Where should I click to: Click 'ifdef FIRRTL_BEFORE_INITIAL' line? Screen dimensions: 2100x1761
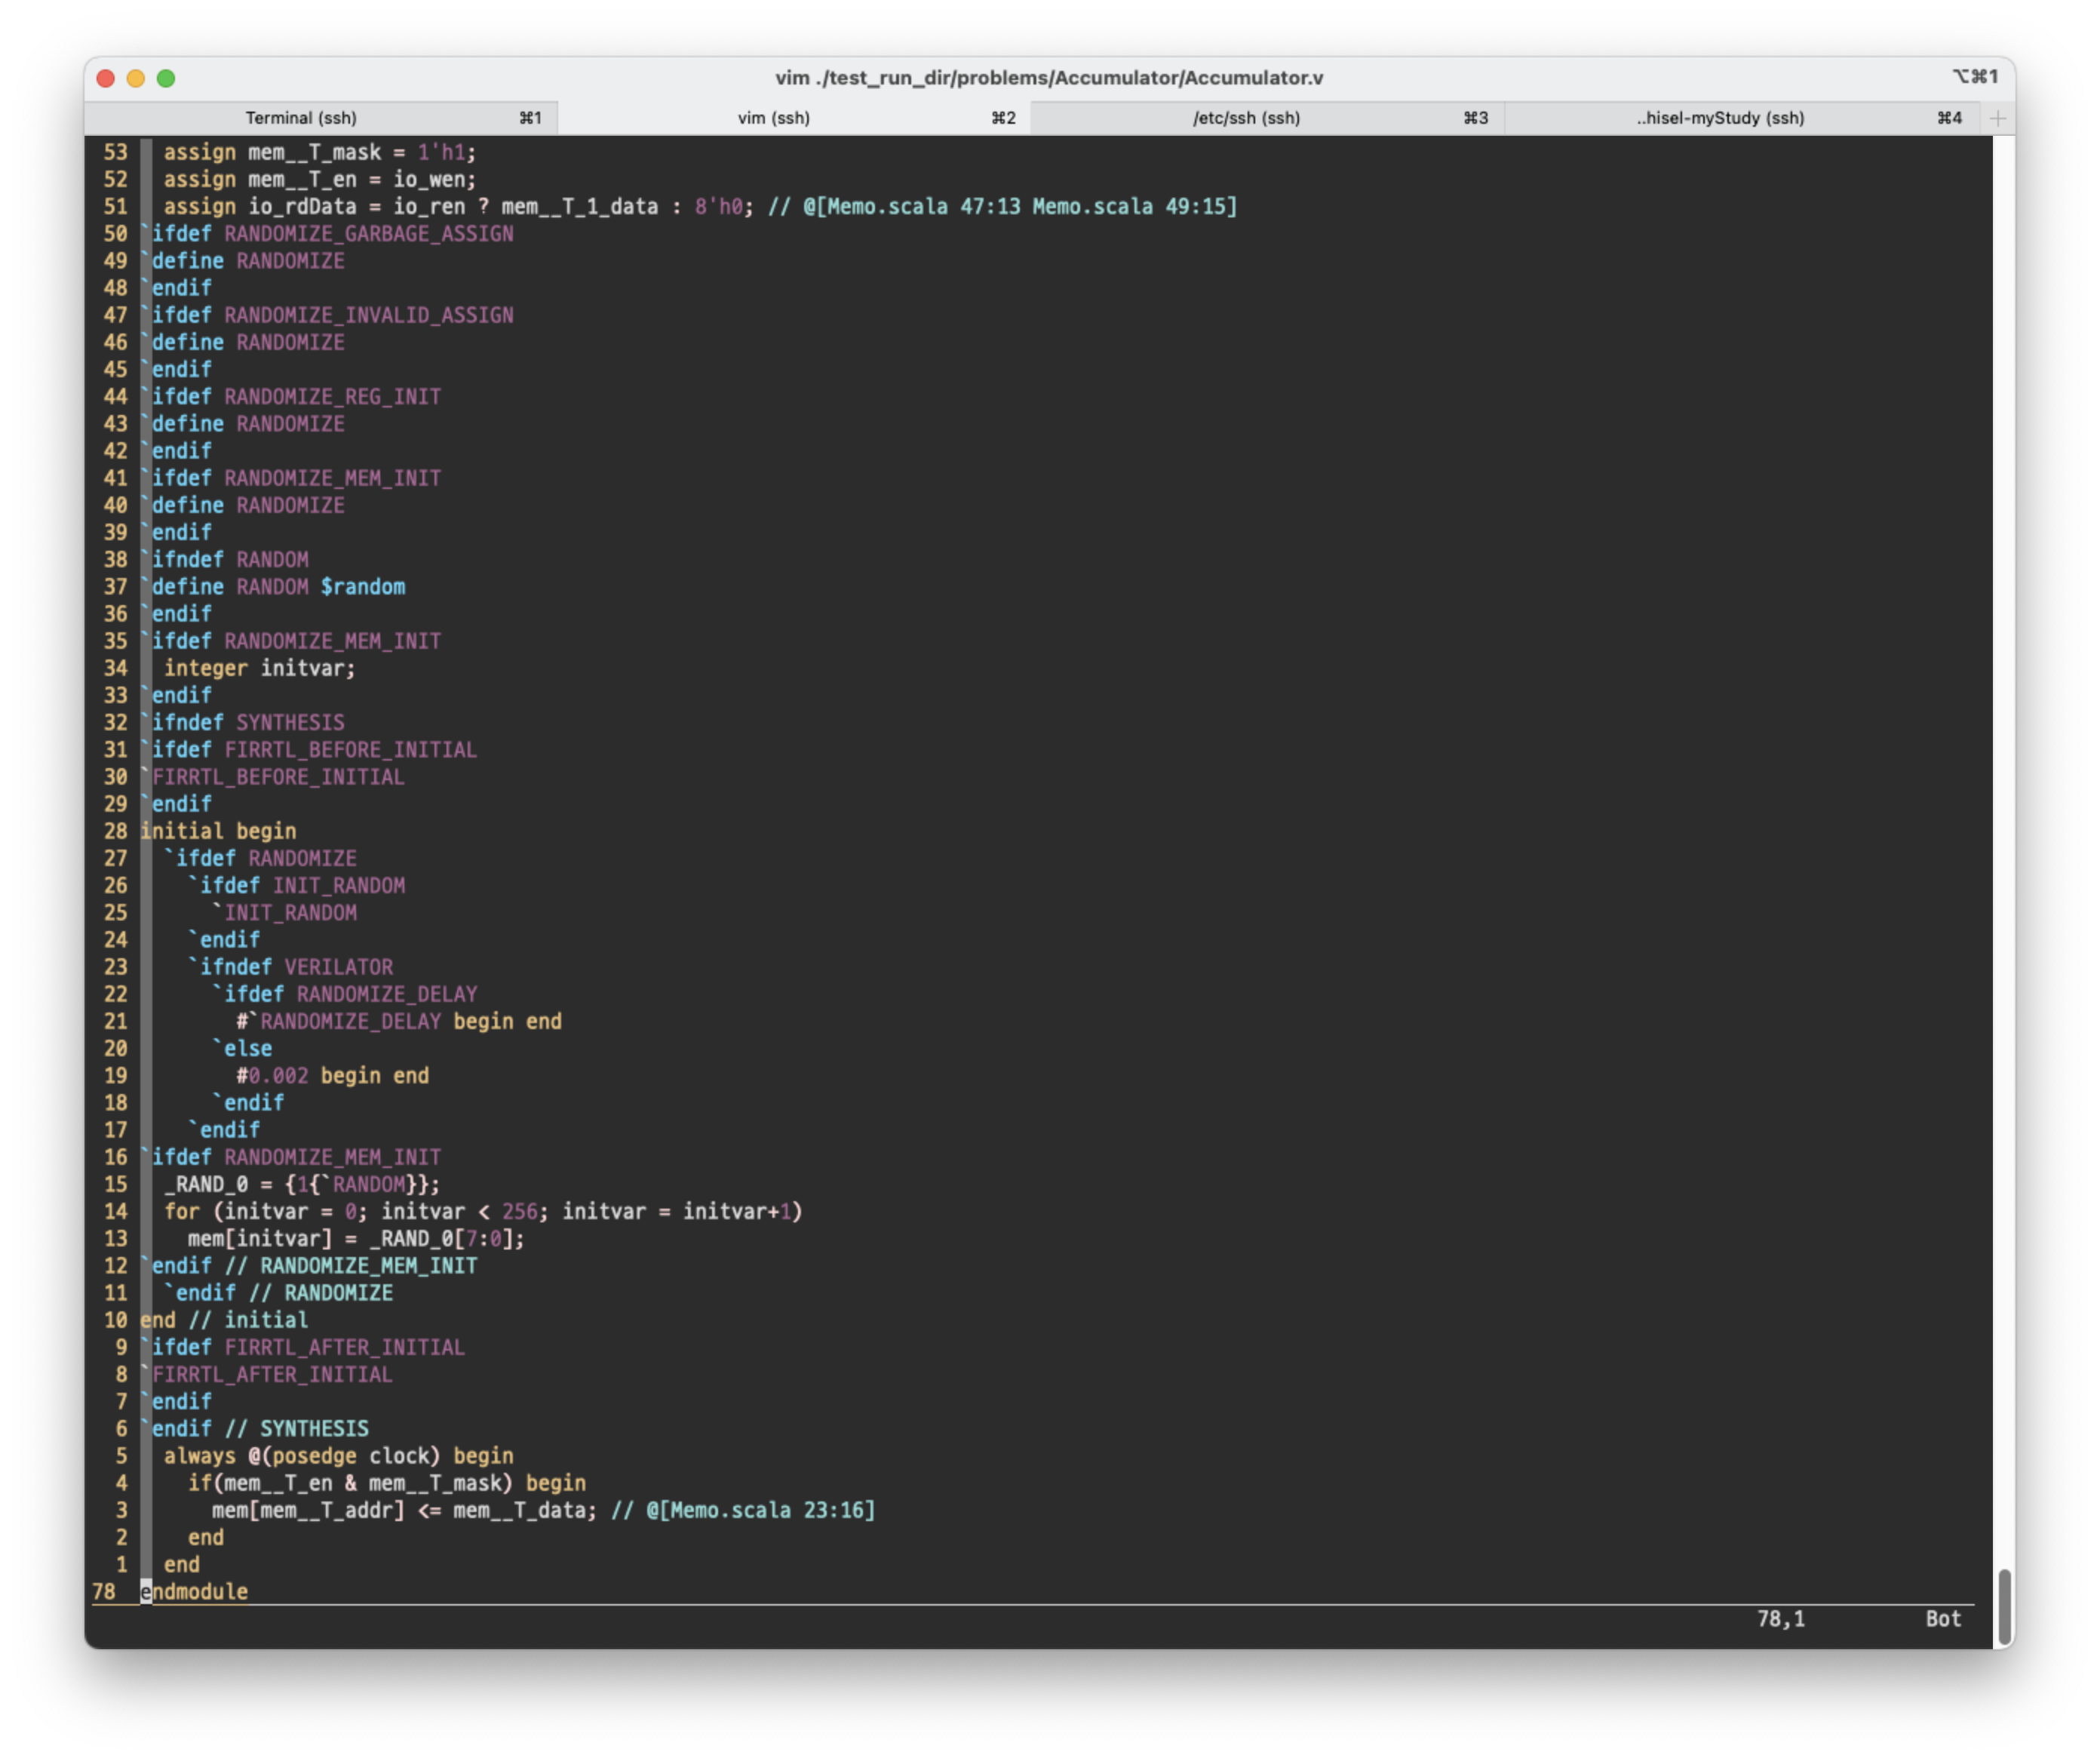pyautogui.click(x=309, y=749)
